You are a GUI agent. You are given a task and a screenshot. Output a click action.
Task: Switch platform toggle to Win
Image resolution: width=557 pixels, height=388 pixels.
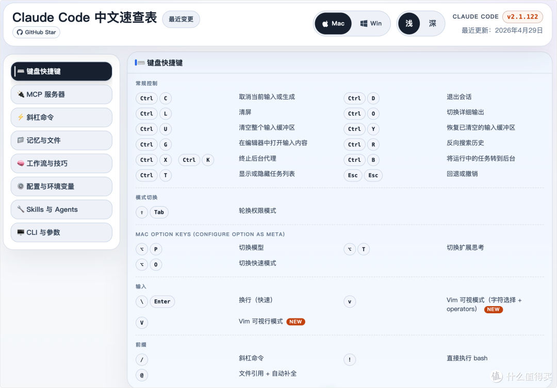371,23
